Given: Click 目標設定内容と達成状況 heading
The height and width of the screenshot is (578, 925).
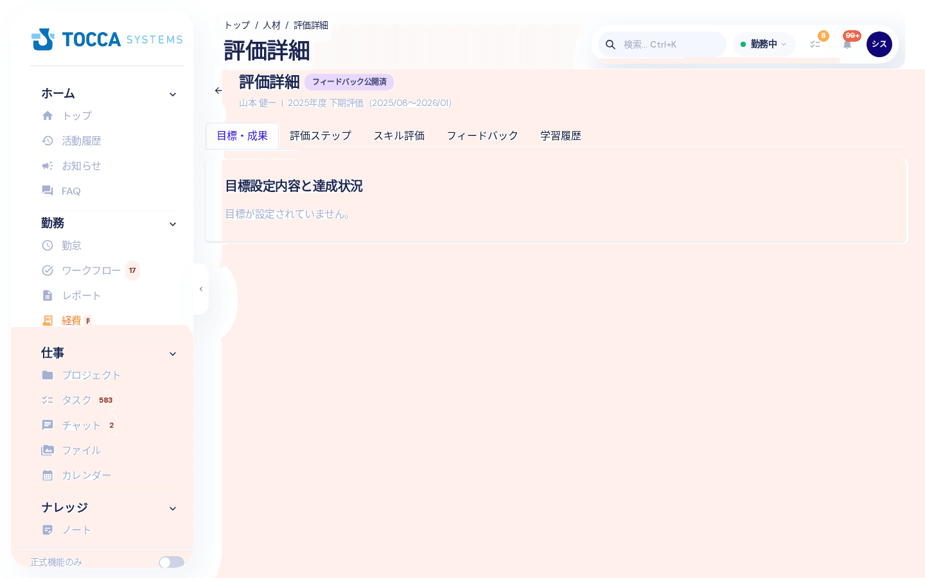Looking at the screenshot, I should pos(294,186).
